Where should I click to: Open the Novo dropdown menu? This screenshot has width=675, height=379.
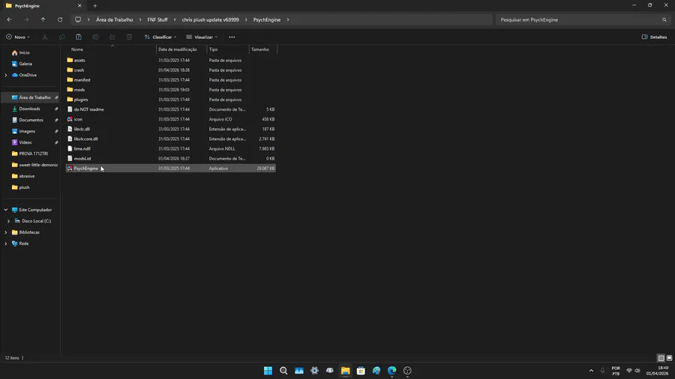(18, 37)
